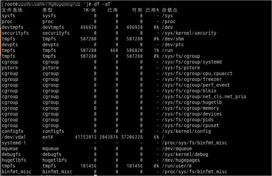Click the typed 'df -aT' command
The image size is (272, 176).
[102, 4]
